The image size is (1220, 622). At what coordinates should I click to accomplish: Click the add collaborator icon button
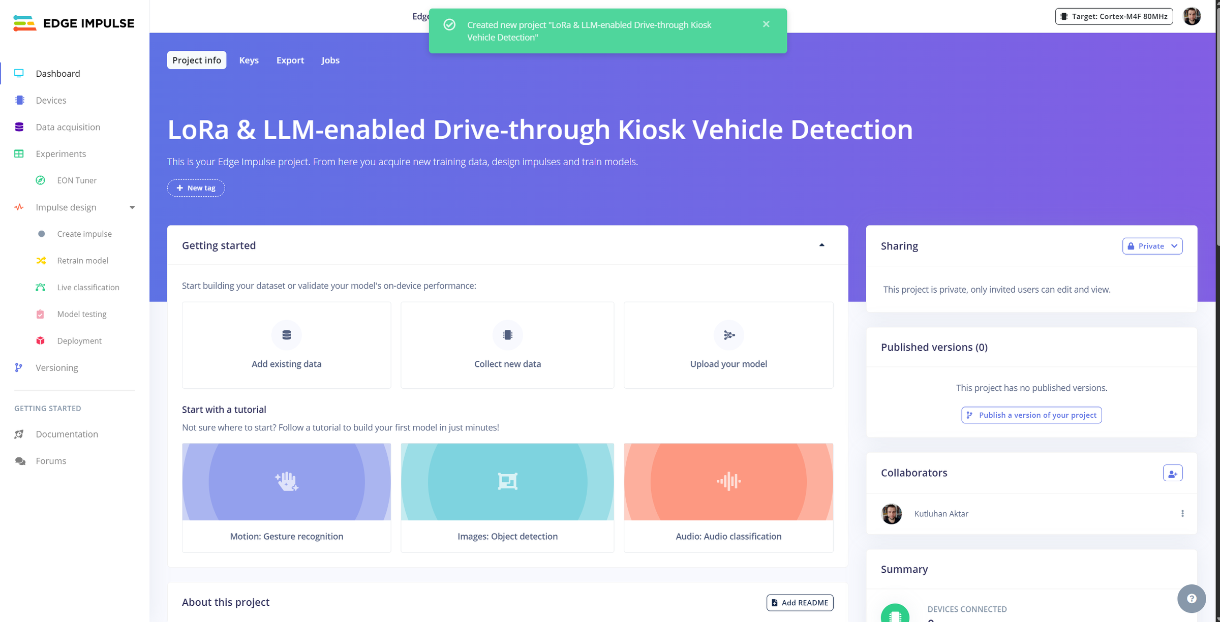click(x=1173, y=473)
